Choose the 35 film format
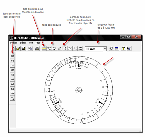This screenshot has width=145, height=137. (x=12, y=65)
